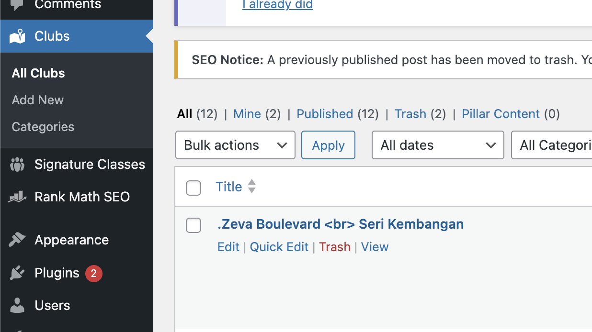The image size is (592, 332).
Task: Toggle the select-all checkbox beside Title
Action: pyautogui.click(x=194, y=188)
